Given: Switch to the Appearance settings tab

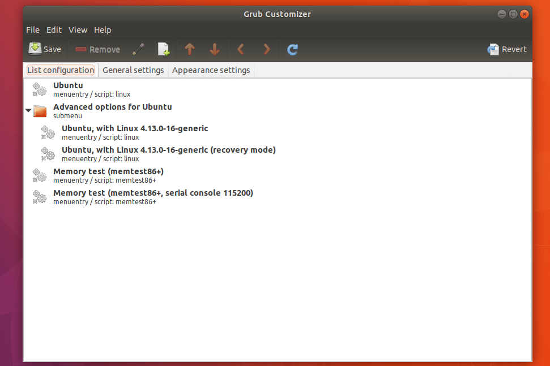Looking at the screenshot, I should (211, 70).
